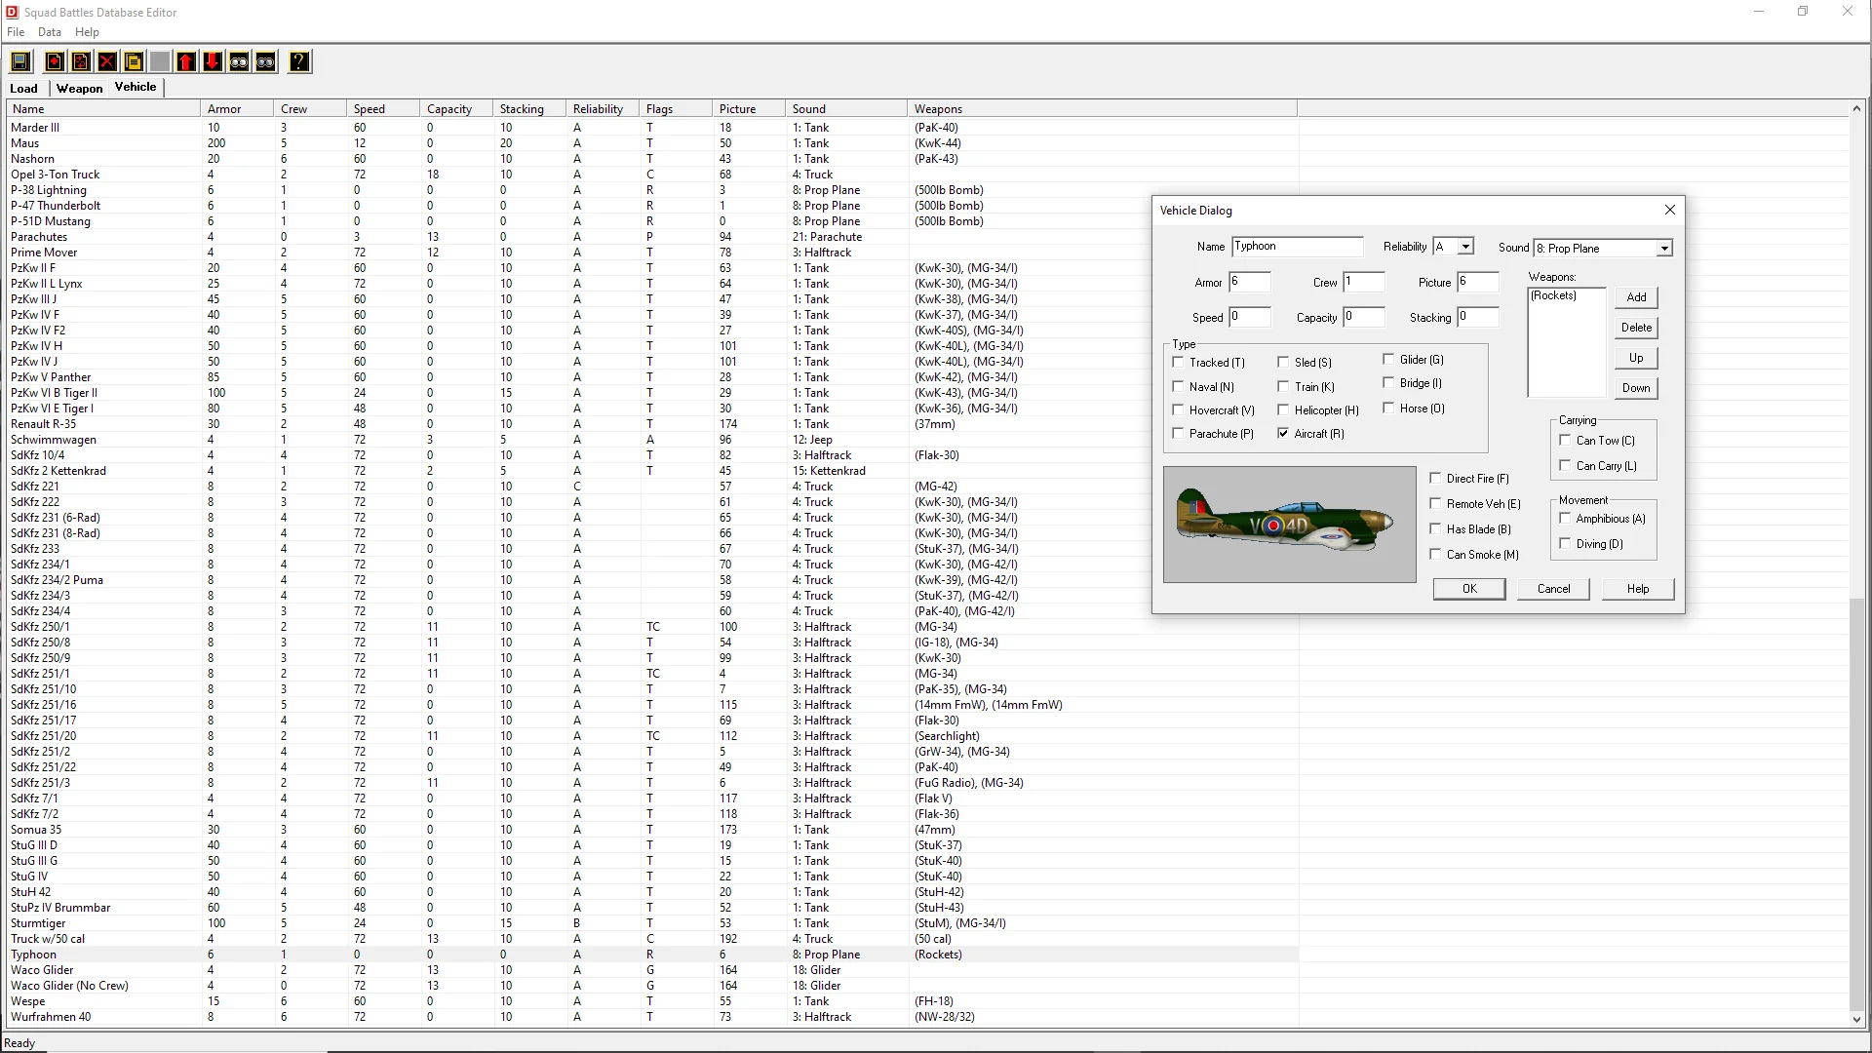Uncheck the Aircraft (R) checkbox
Viewport: 1872px width, 1053px height.
(1283, 434)
